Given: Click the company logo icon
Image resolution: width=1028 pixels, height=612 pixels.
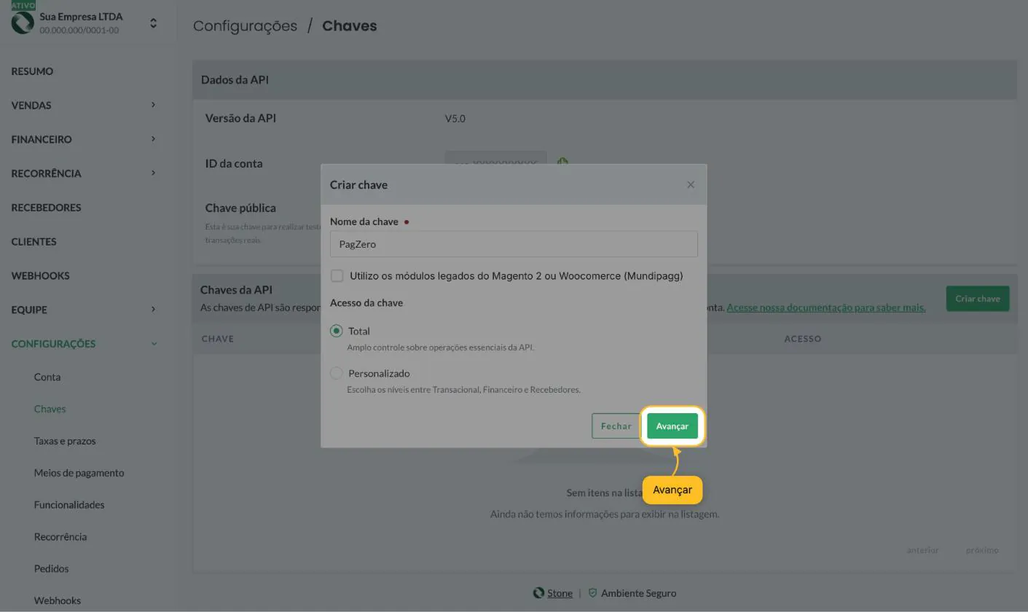Looking at the screenshot, I should click(x=23, y=23).
